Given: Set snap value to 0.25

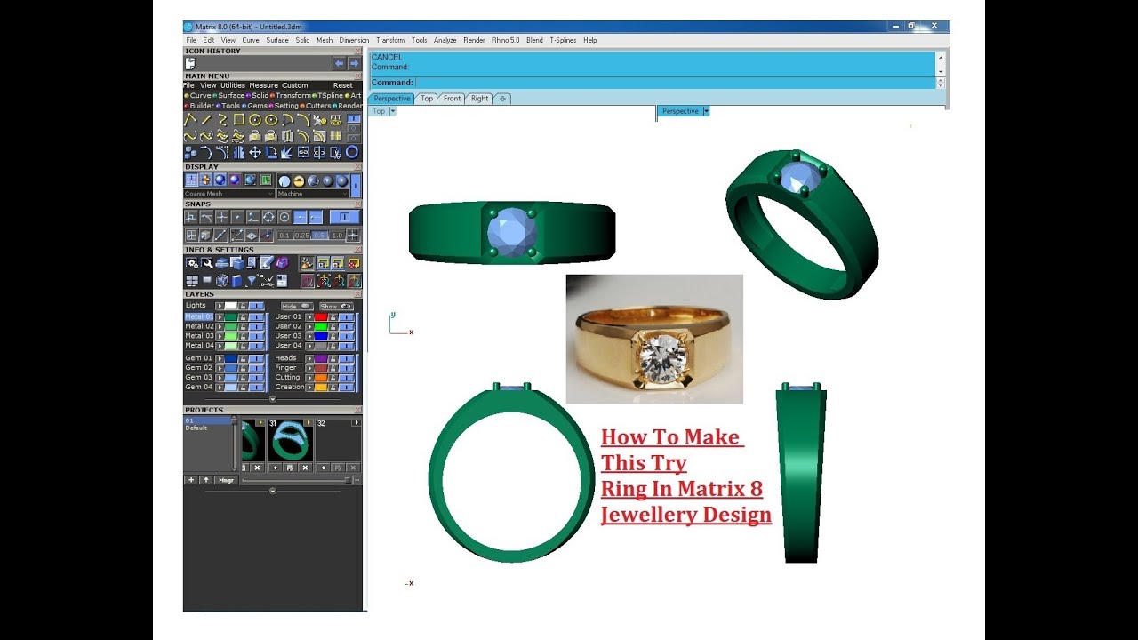Looking at the screenshot, I should [301, 236].
